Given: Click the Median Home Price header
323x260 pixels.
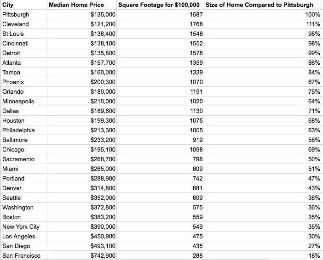Looking at the screenshot, I should pyautogui.click(x=82, y=5).
